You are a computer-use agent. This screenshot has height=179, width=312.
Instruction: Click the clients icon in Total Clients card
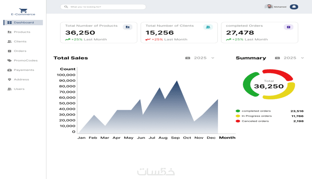click(x=208, y=27)
